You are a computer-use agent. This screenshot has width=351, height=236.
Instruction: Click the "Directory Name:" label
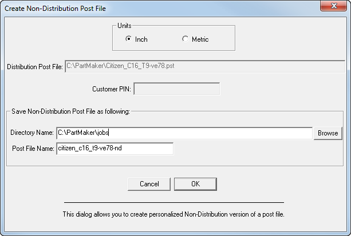tap(32, 133)
